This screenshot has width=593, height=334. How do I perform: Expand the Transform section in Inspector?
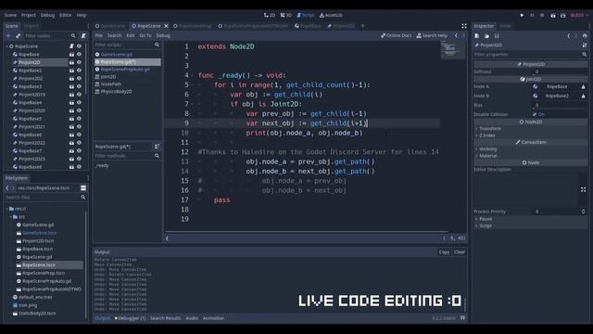476,129
